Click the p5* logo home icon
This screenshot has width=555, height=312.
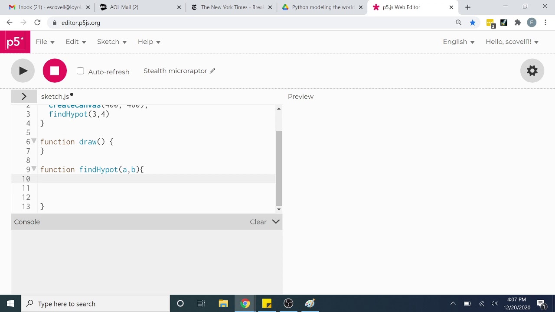pos(15,42)
